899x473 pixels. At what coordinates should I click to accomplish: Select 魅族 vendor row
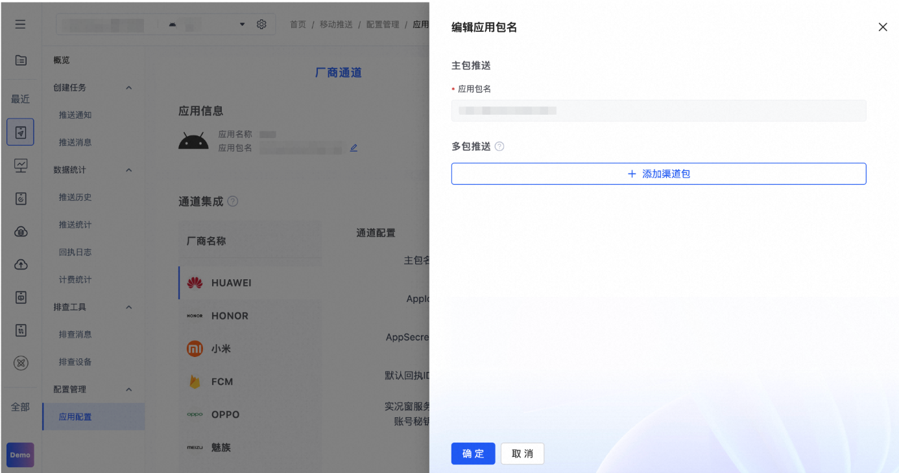250,447
